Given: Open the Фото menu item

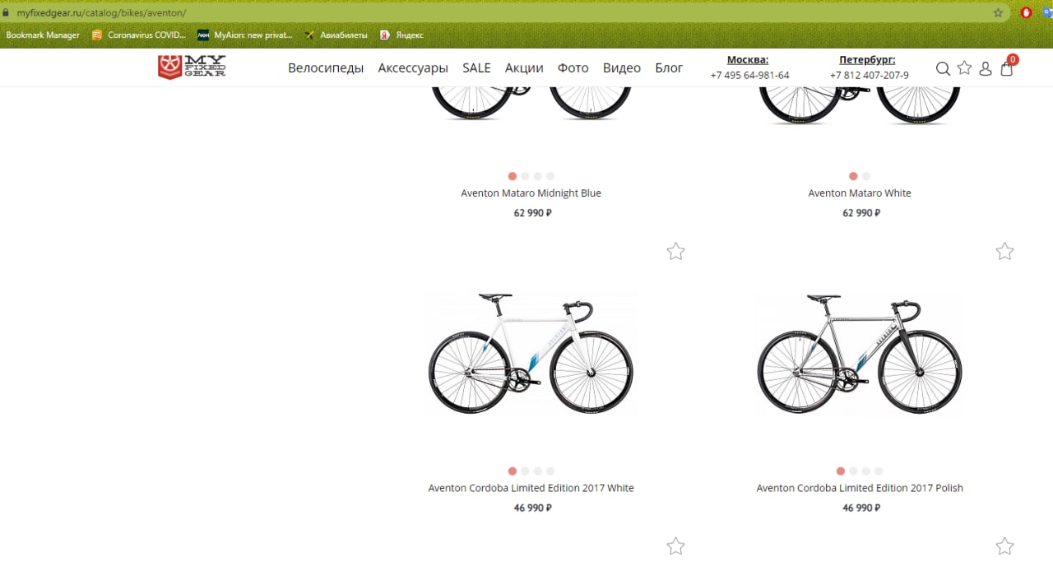Looking at the screenshot, I should click(x=573, y=68).
